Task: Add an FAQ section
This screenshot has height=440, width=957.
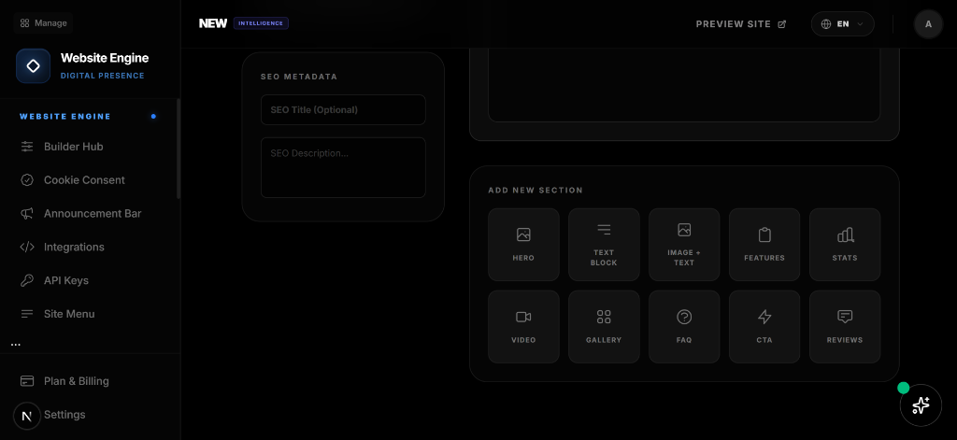Action: point(684,327)
